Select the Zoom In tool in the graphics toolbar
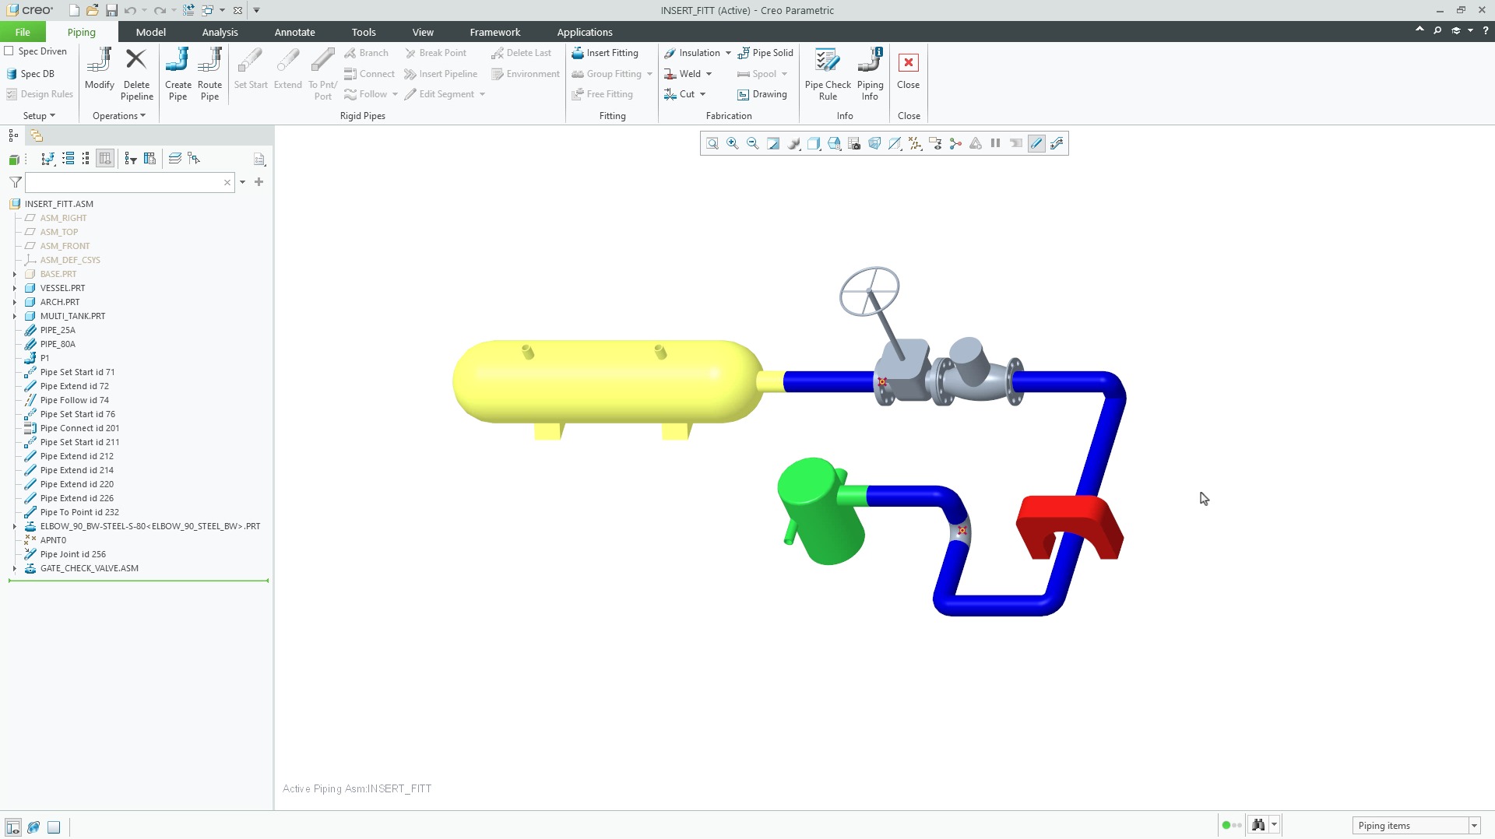Image resolution: width=1495 pixels, height=839 pixels. click(x=732, y=143)
